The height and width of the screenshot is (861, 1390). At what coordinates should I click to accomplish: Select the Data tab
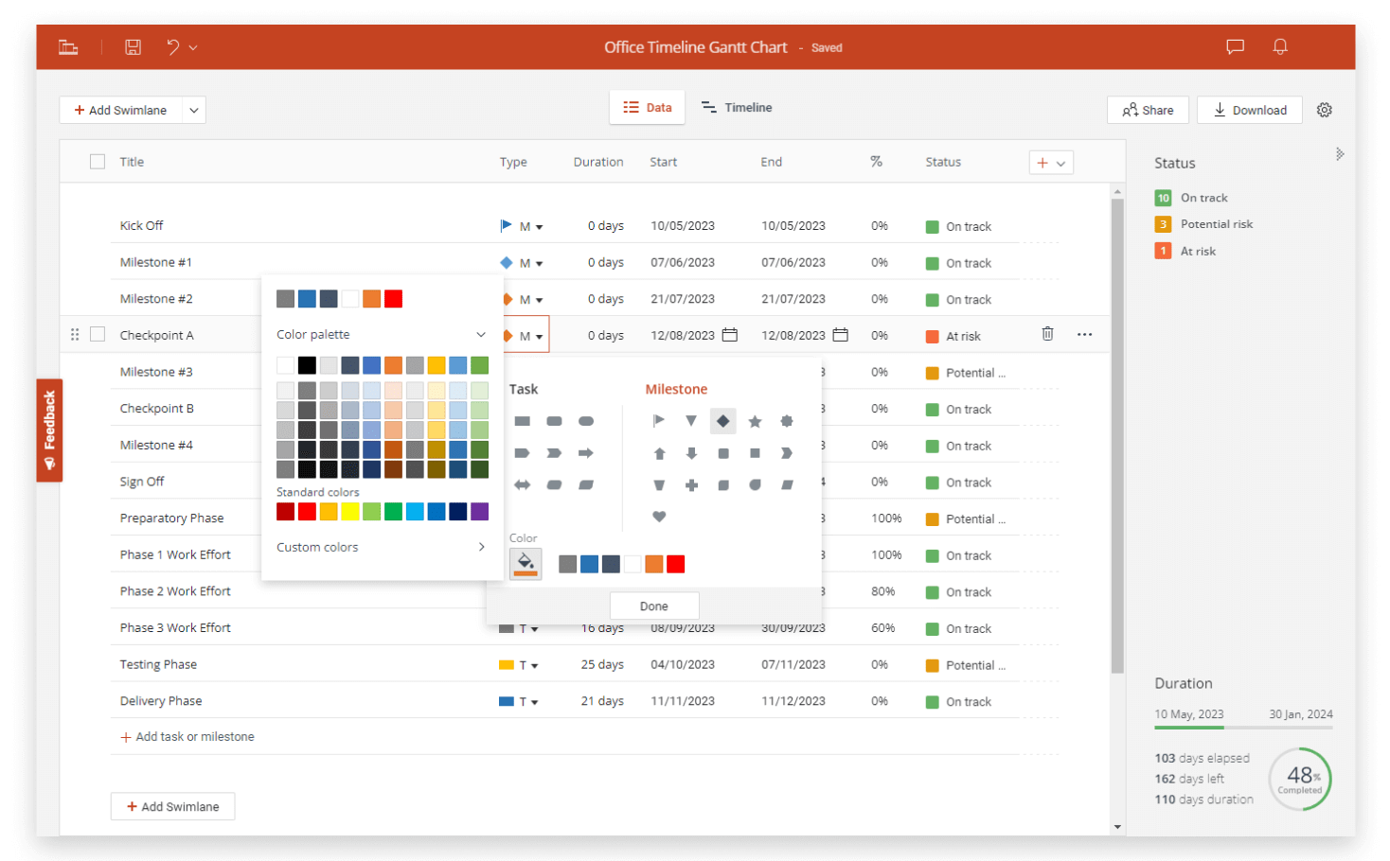click(x=647, y=107)
